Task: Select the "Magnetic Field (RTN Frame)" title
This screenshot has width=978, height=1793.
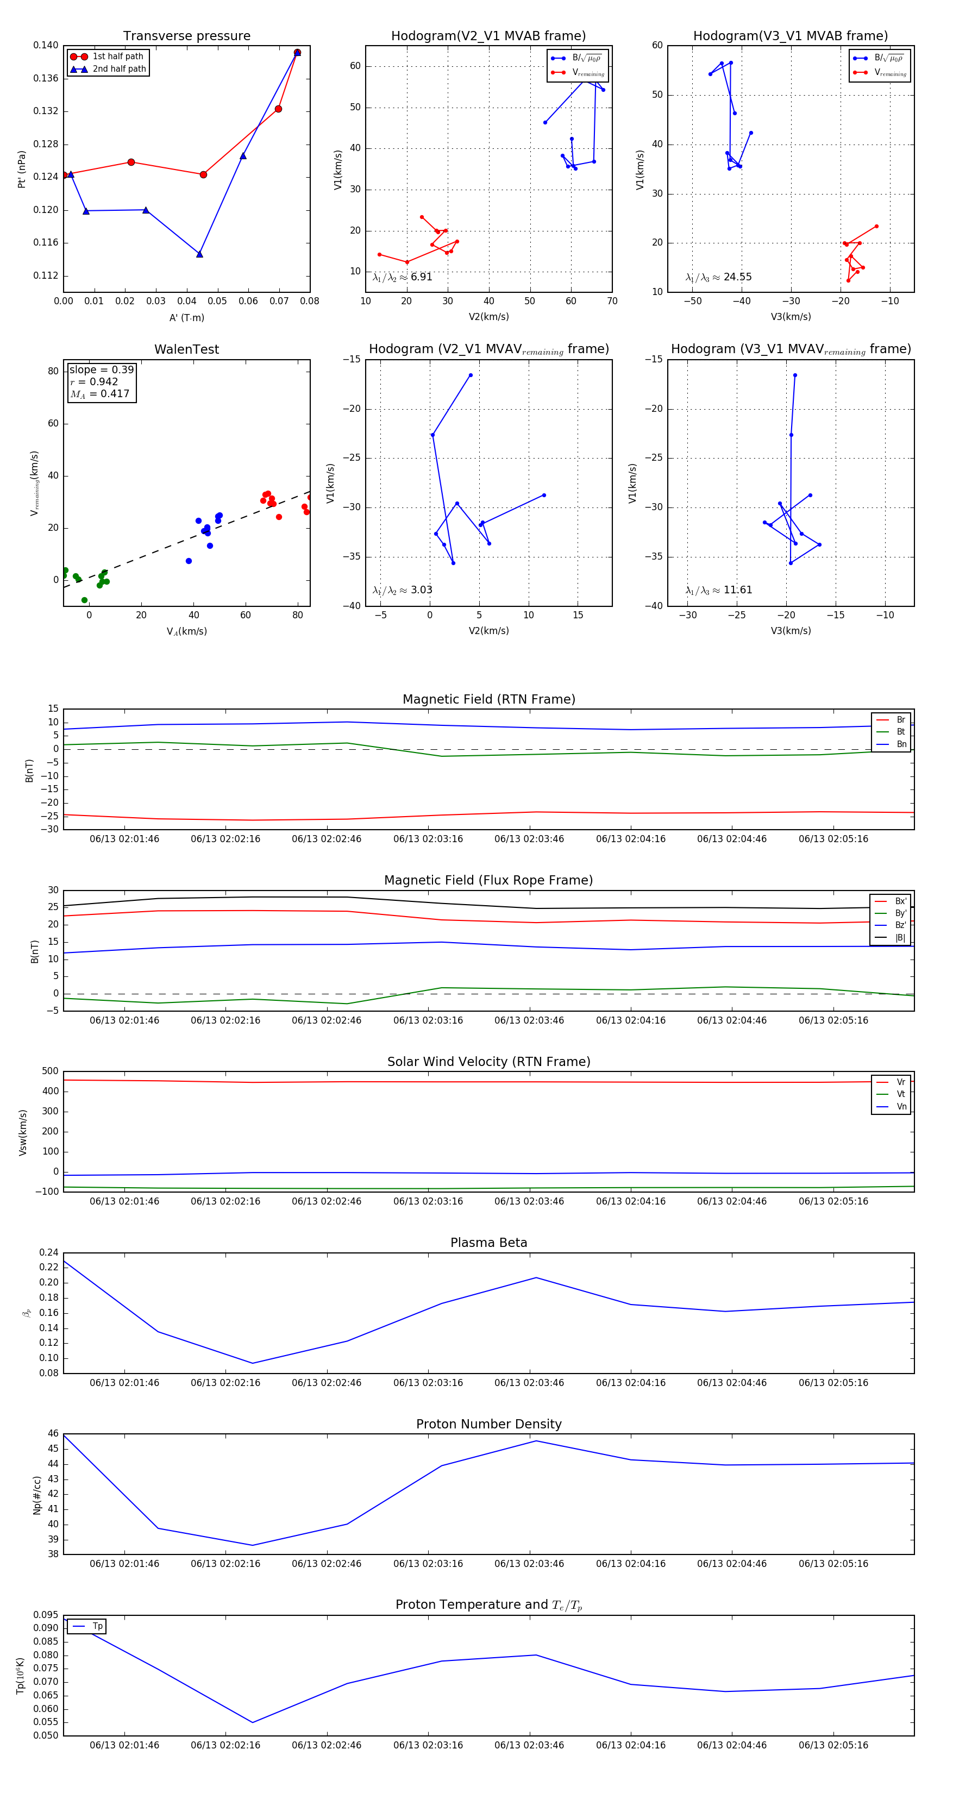Action: 488,699
